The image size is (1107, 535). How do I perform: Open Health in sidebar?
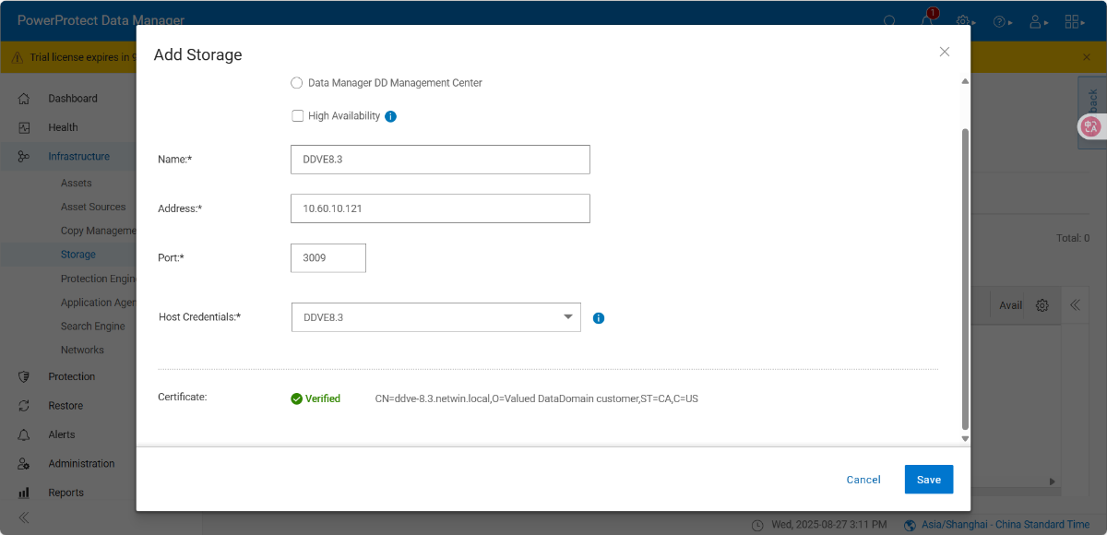(x=63, y=127)
